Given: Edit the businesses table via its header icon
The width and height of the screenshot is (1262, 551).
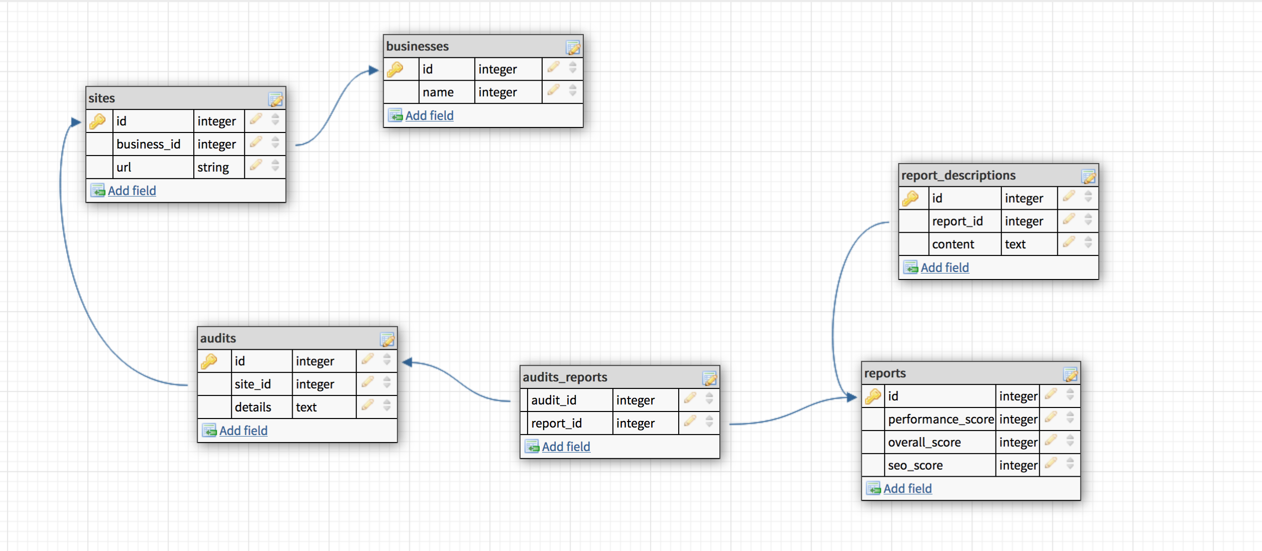Looking at the screenshot, I should click(574, 47).
